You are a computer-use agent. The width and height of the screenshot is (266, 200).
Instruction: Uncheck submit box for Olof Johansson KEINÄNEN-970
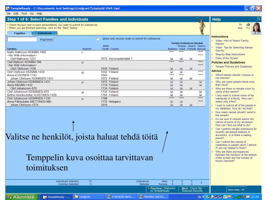click(x=83, y=92)
